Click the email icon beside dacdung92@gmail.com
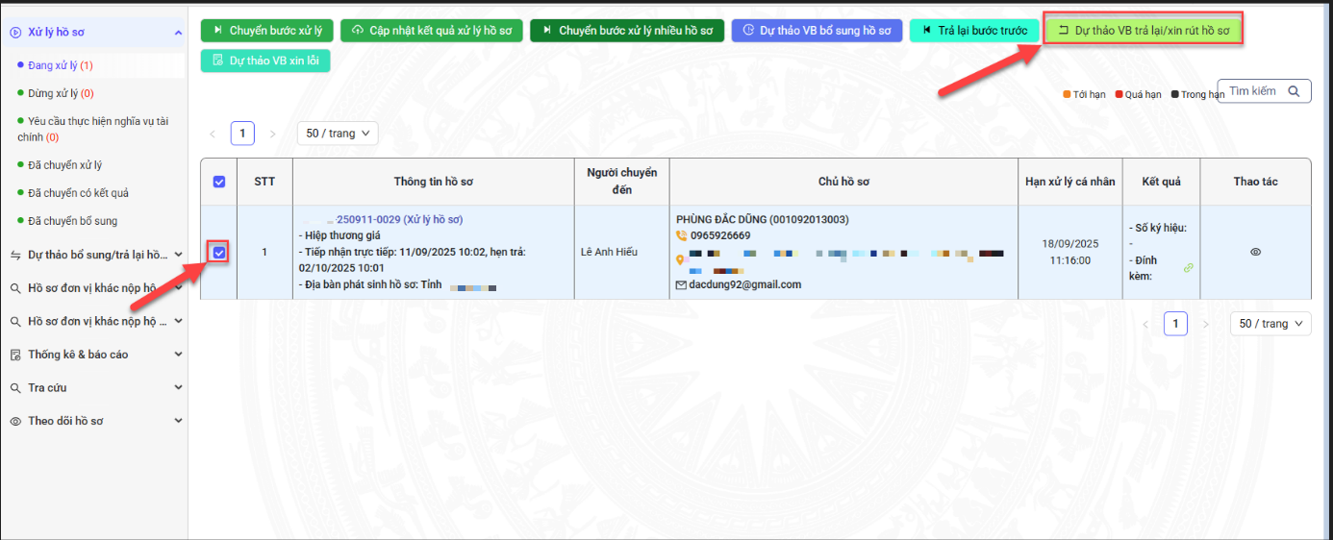Image resolution: width=1333 pixels, height=540 pixels. pyautogui.click(x=682, y=285)
